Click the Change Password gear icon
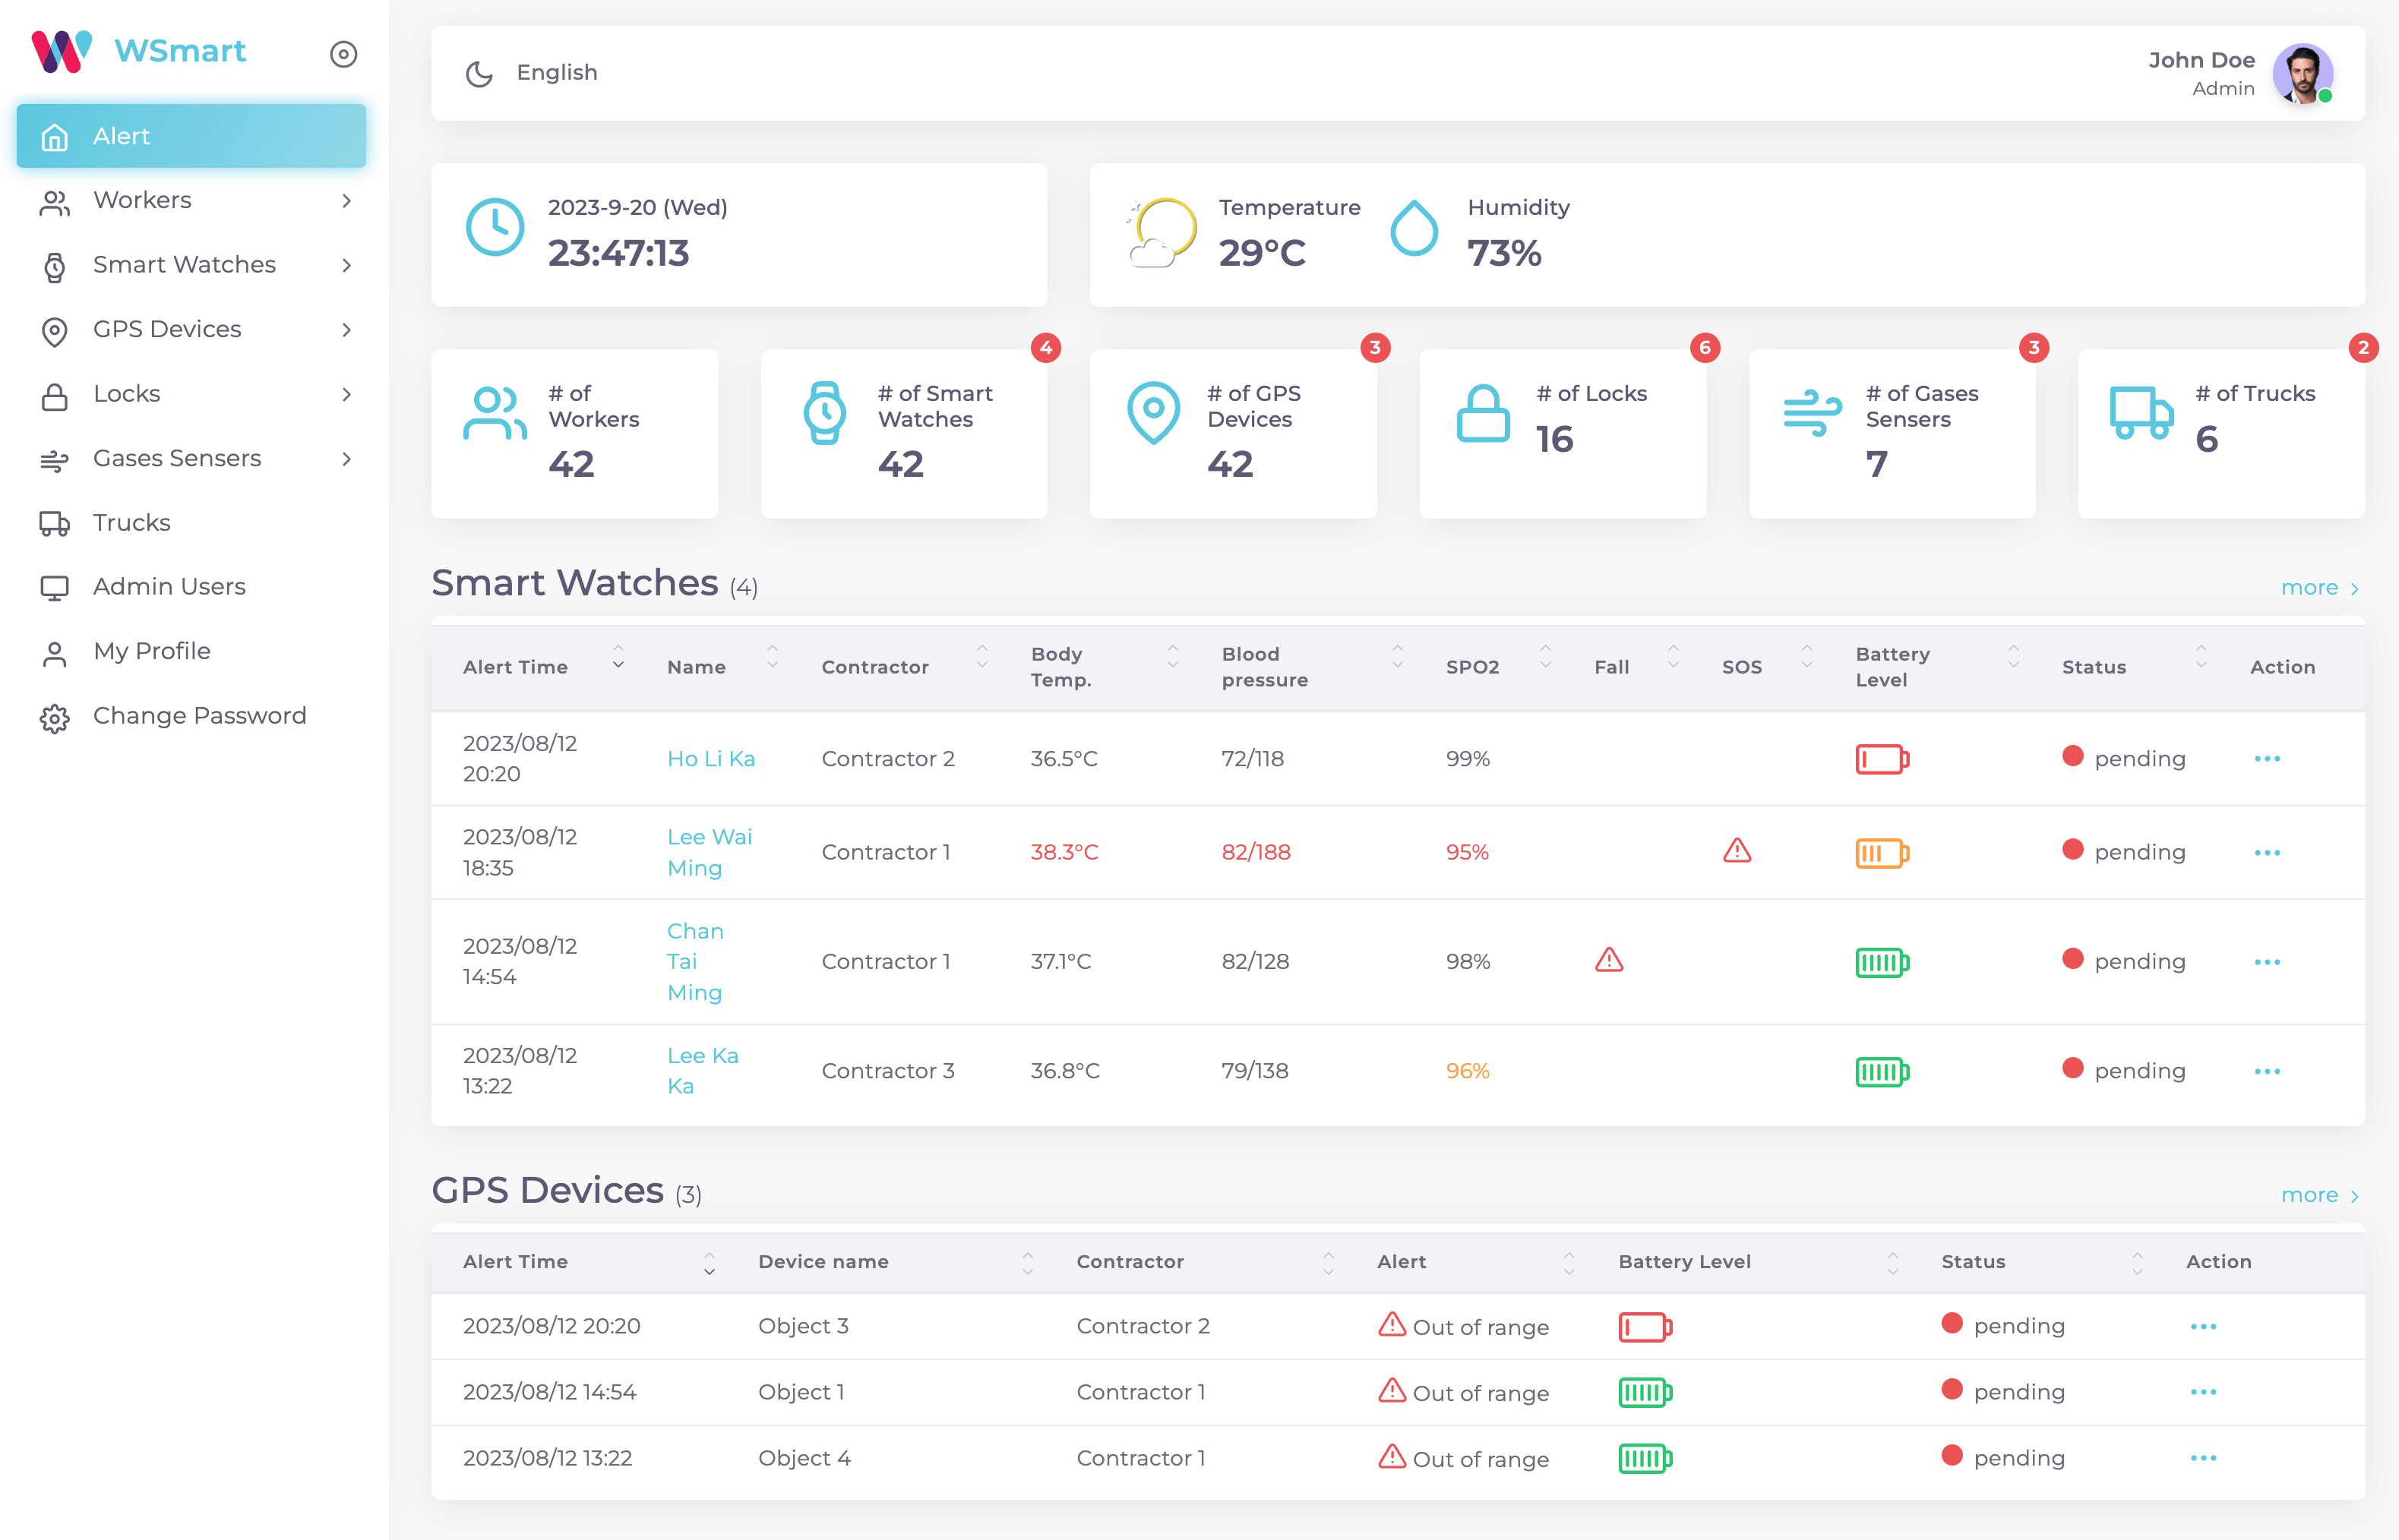This screenshot has width=2399, height=1540. pos(54,718)
